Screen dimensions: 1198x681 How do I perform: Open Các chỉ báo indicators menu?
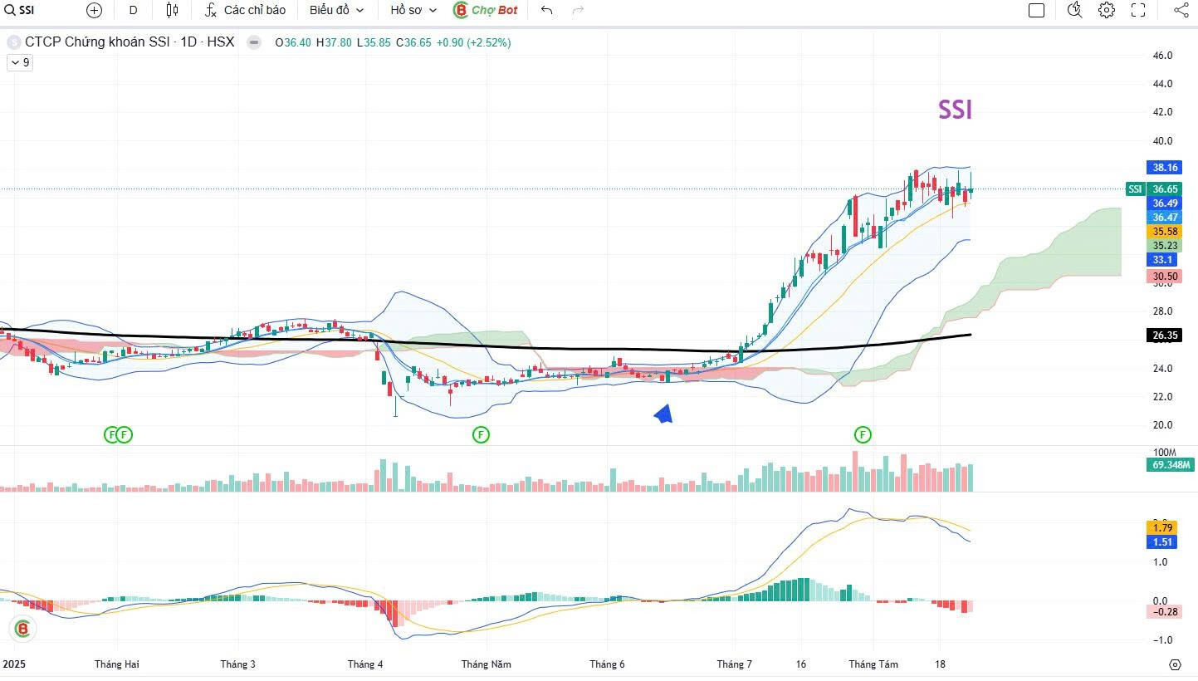tap(246, 10)
